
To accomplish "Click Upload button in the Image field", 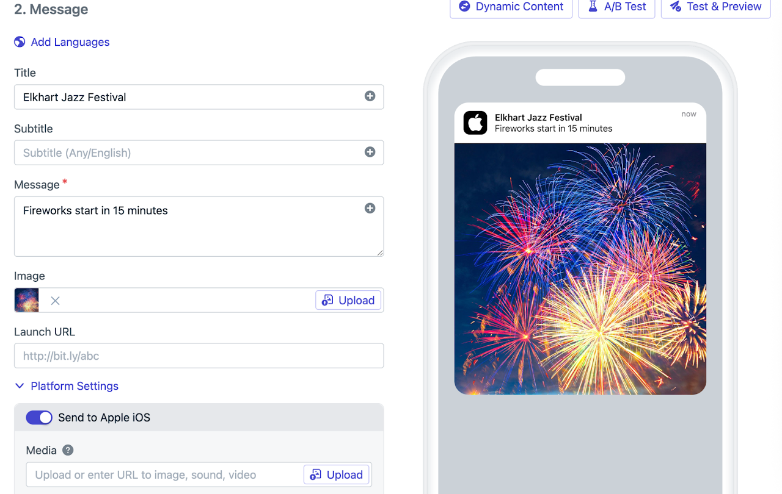I will point(348,301).
